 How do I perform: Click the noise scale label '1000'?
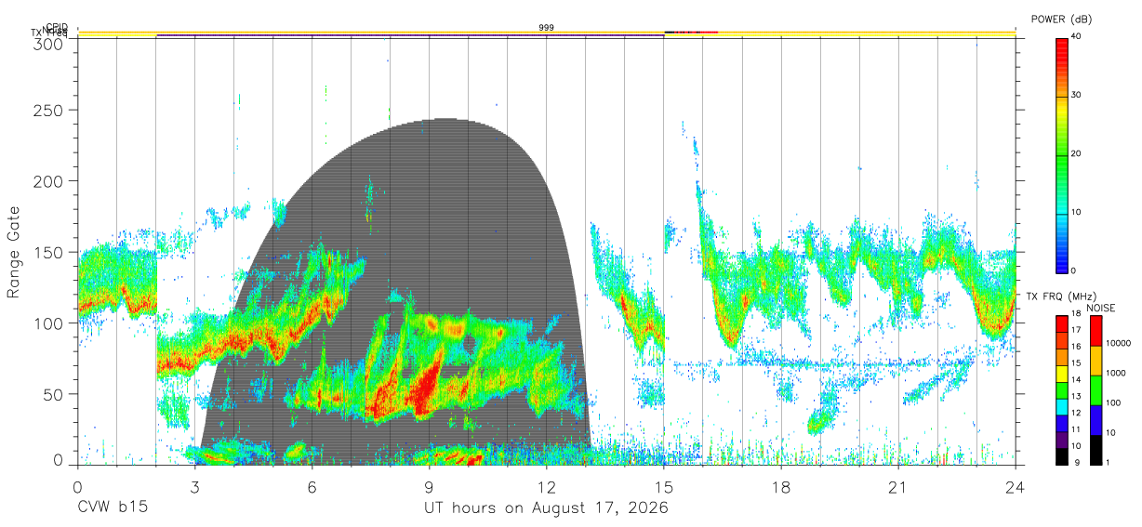tap(1116, 373)
